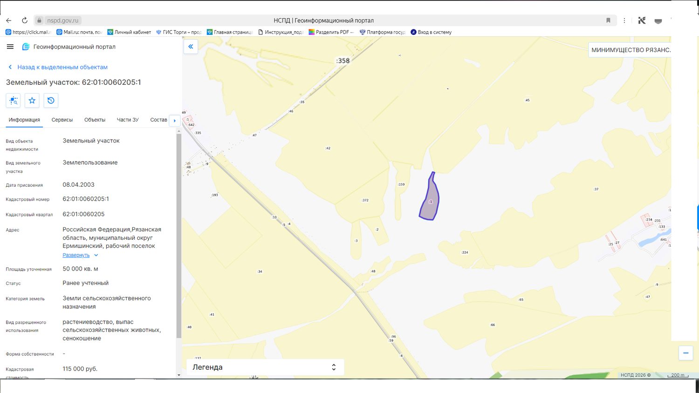Click the status value Ранее учтенный

pos(85,283)
